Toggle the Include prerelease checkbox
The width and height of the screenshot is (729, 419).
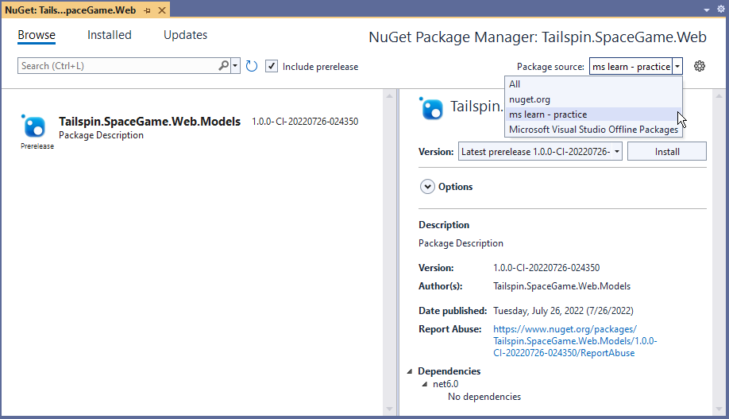272,66
